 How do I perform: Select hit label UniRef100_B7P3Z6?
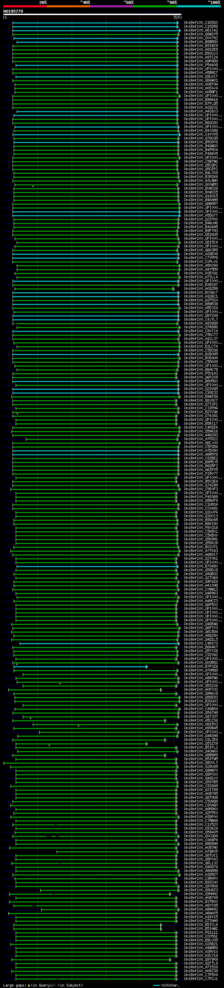(201, 667)
